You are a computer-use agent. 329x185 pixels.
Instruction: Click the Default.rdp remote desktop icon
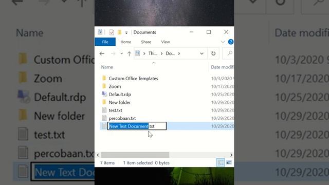104,94
